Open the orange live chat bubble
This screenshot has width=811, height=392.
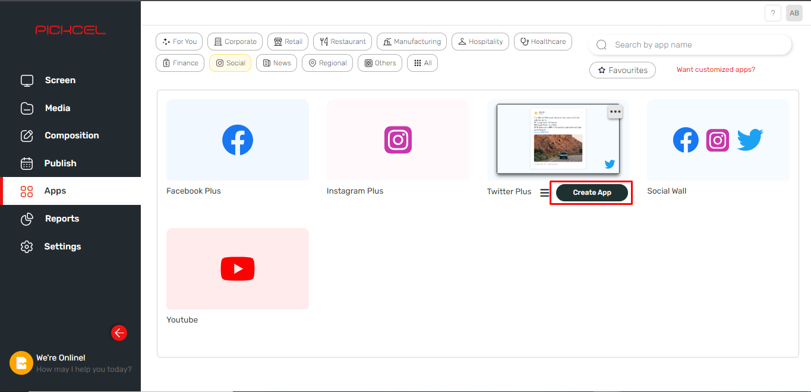(21, 363)
